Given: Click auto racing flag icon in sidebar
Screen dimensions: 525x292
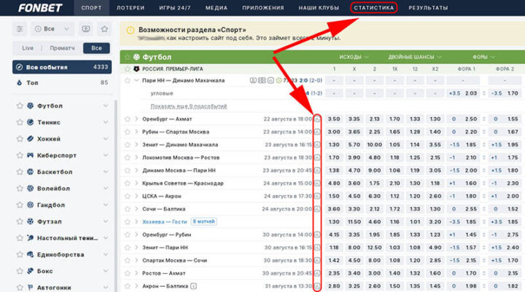Looking at the screenshot, I should tap(31, 288).
